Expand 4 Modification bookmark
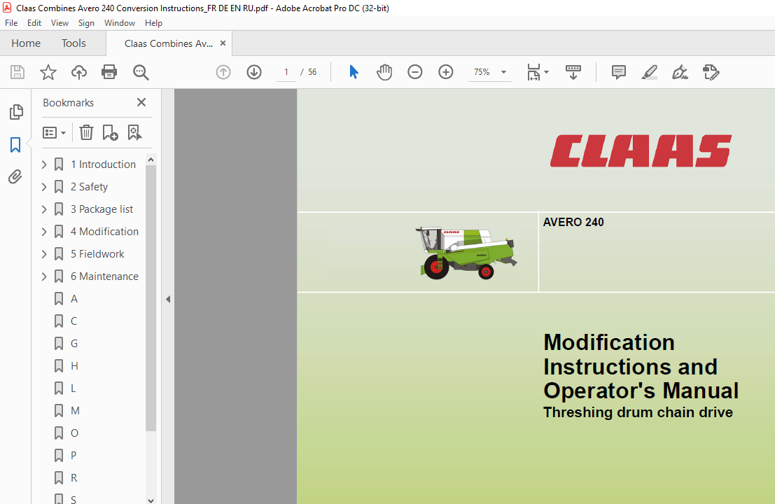 point(44,232)
